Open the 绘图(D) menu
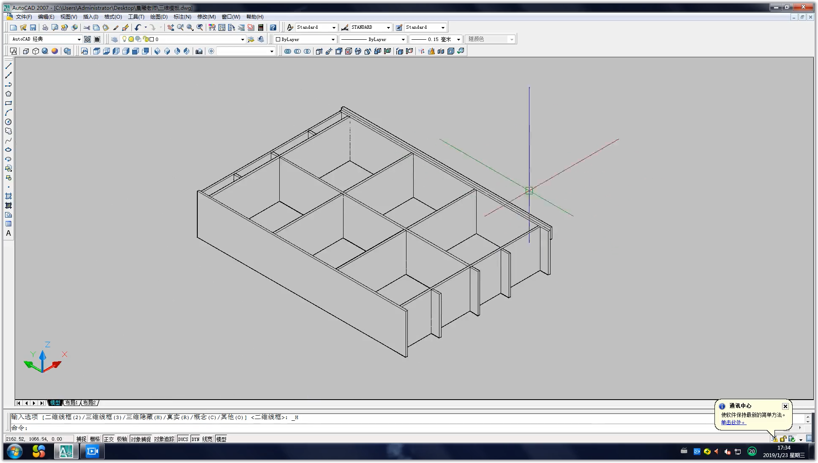 [159, 17]
